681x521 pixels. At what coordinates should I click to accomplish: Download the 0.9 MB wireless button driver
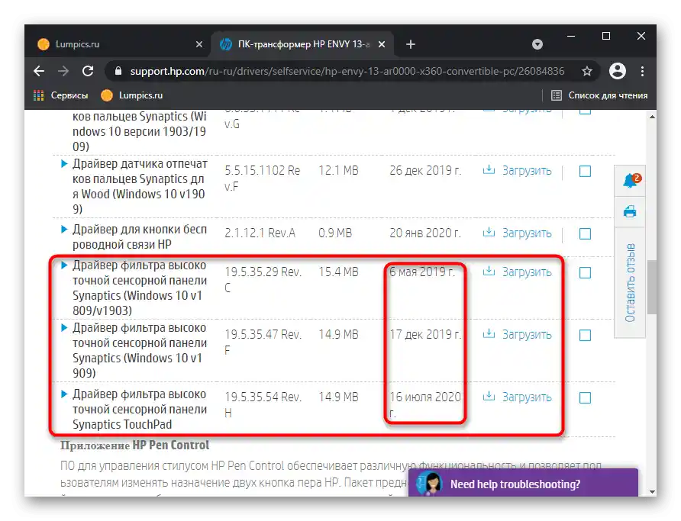[x=526, y=233]
